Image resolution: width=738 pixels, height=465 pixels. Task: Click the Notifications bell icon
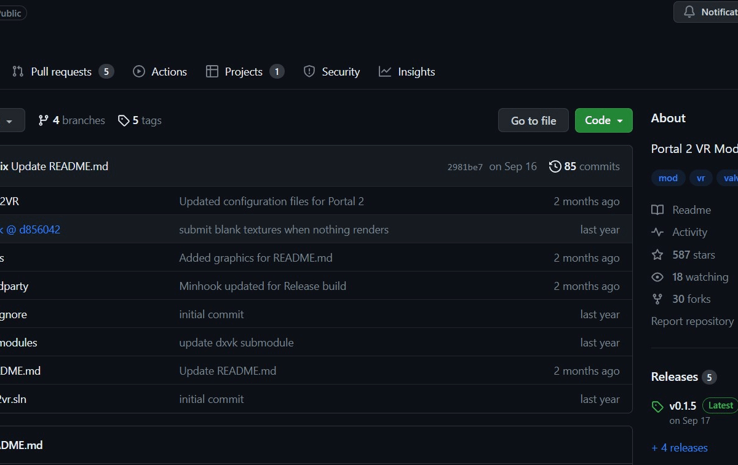(x=689, y=12)
